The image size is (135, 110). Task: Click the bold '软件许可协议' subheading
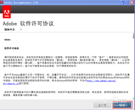click(12, 48)
